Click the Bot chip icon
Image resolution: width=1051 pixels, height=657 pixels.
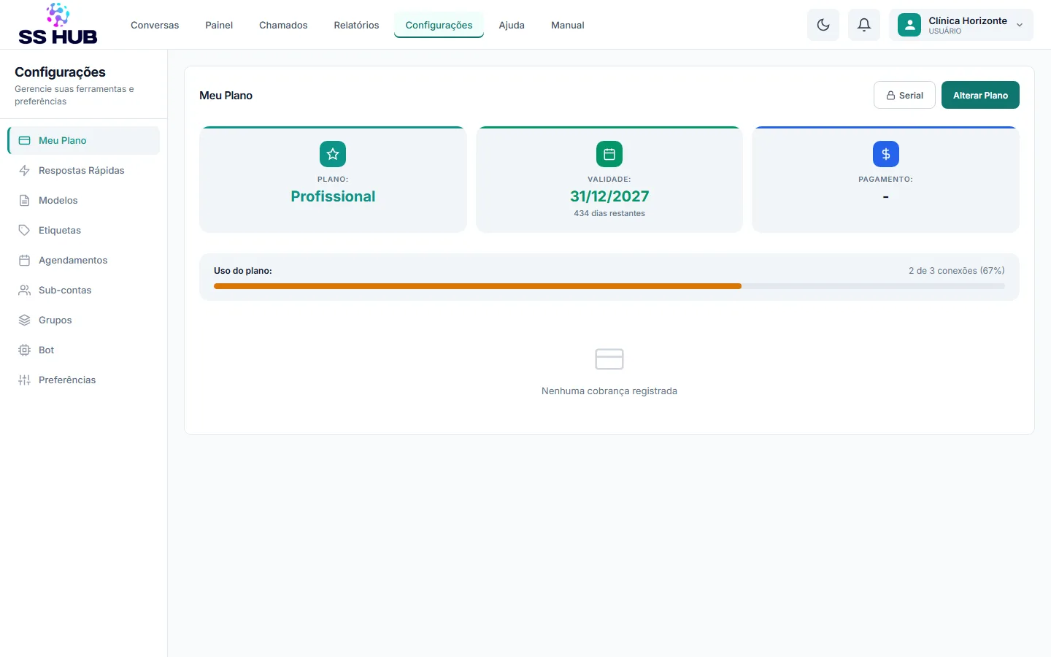[24, 350]
